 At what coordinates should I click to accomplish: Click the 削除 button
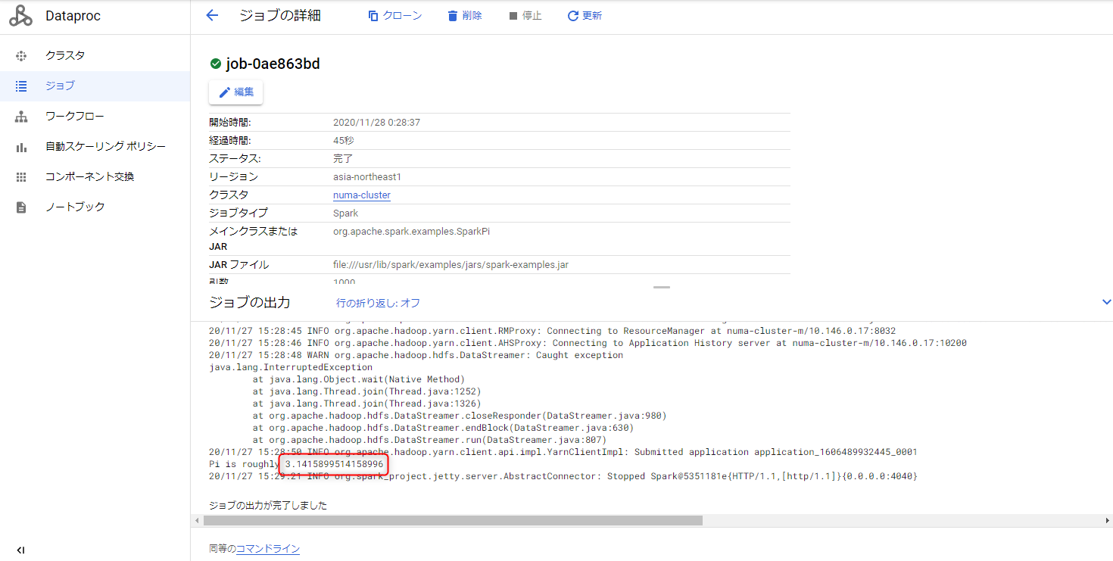(464, 16)
